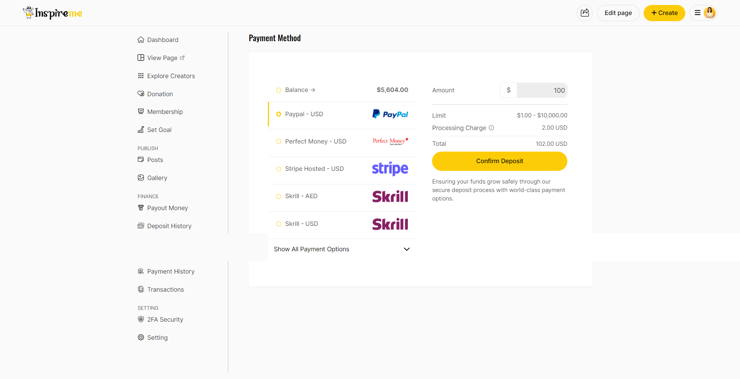Go to Deposit History

pyautogui.click(x=169, y=225)
